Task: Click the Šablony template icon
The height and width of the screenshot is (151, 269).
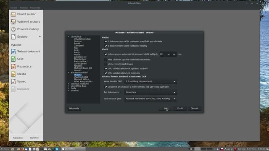Action: [x=13, y=36]
